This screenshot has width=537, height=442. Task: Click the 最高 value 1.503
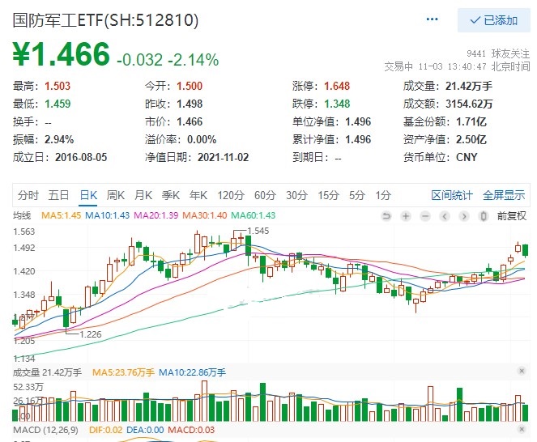point(58,86)
